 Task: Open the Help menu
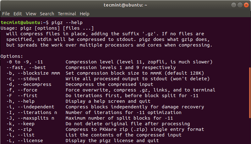[85, 14]
